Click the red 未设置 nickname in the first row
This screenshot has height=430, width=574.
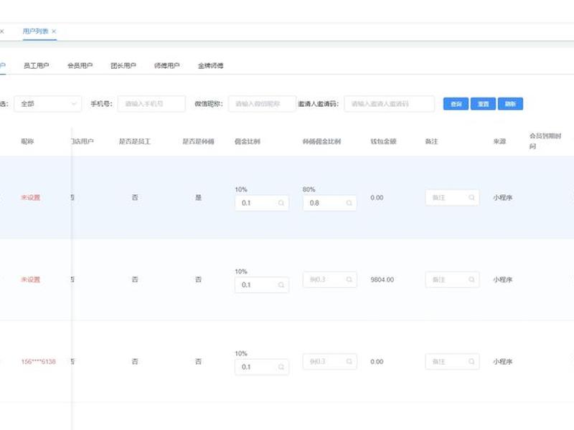[30, 198]
